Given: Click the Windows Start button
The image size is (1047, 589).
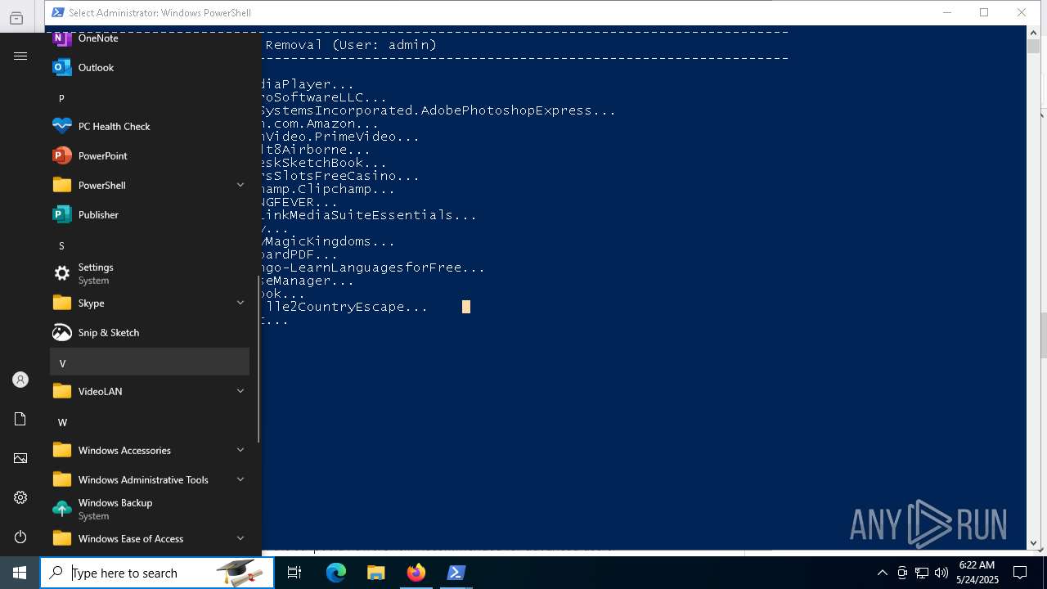Looking at the screenshot, I should (20, 573).
